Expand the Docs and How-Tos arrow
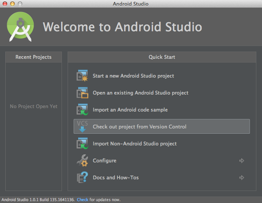This screenshot has height=203, width=262. point(241,177)
